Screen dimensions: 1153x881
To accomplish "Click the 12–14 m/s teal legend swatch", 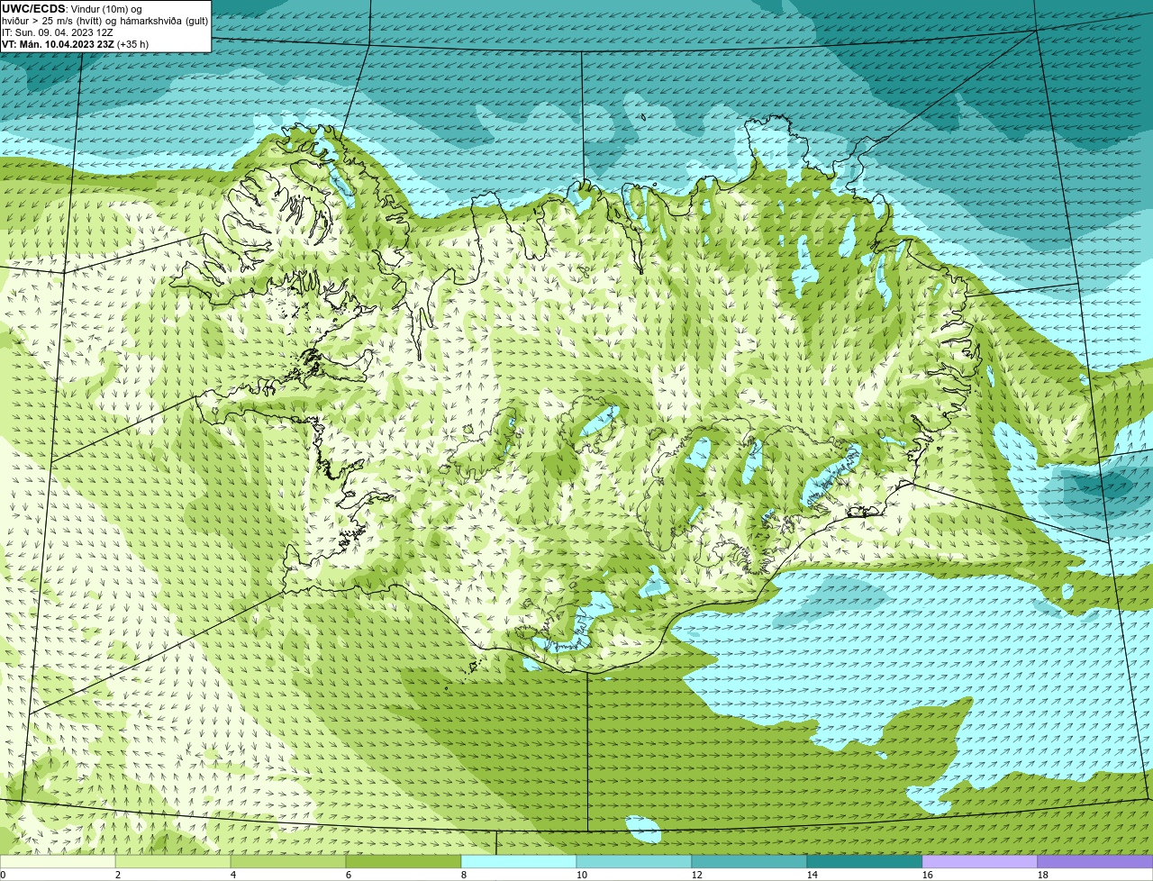I will [749, 861].
